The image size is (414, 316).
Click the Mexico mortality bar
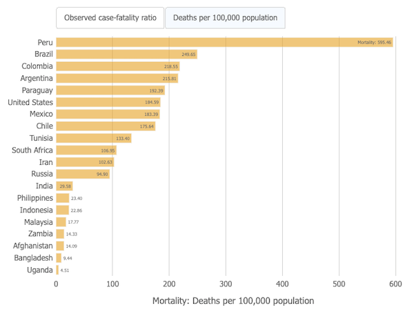108,114
